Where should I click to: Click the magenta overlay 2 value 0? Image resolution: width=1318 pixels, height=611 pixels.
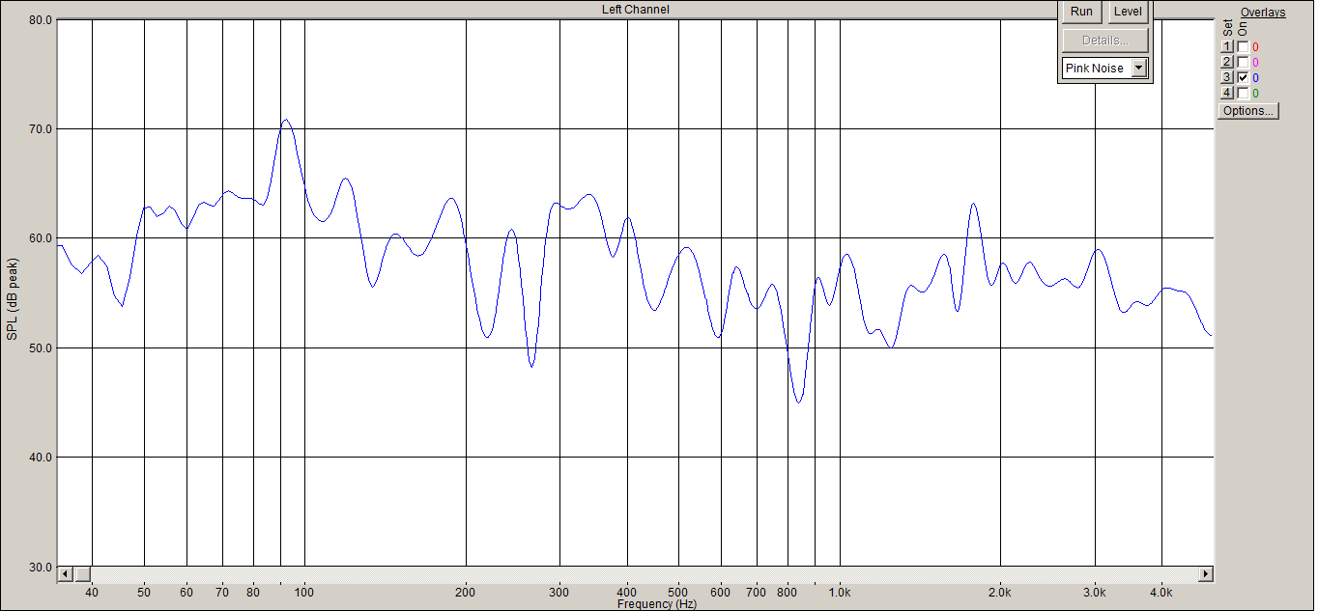pos(1255,63)
